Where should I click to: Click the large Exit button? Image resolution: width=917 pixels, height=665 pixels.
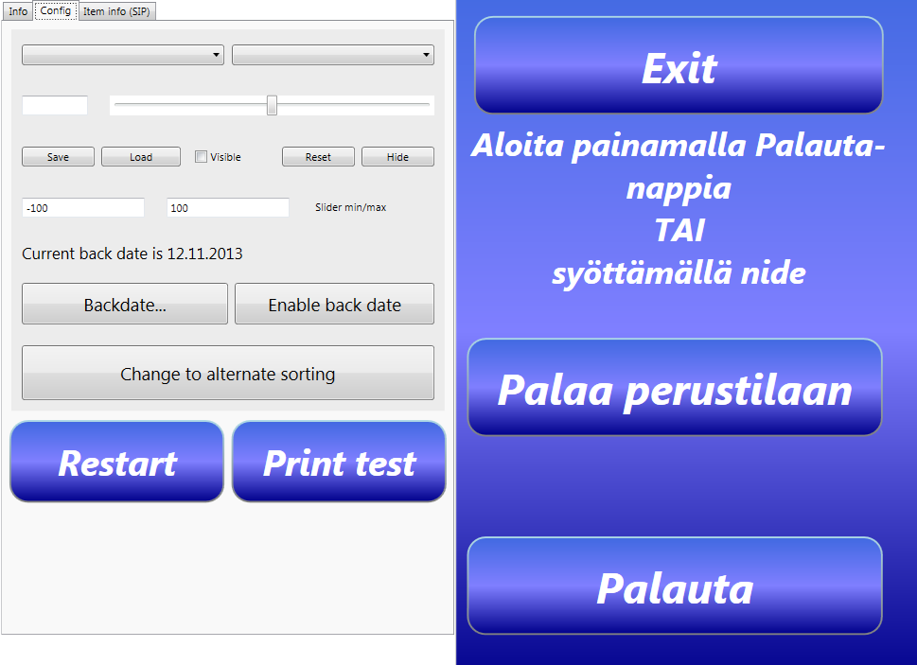coord(679,65)
